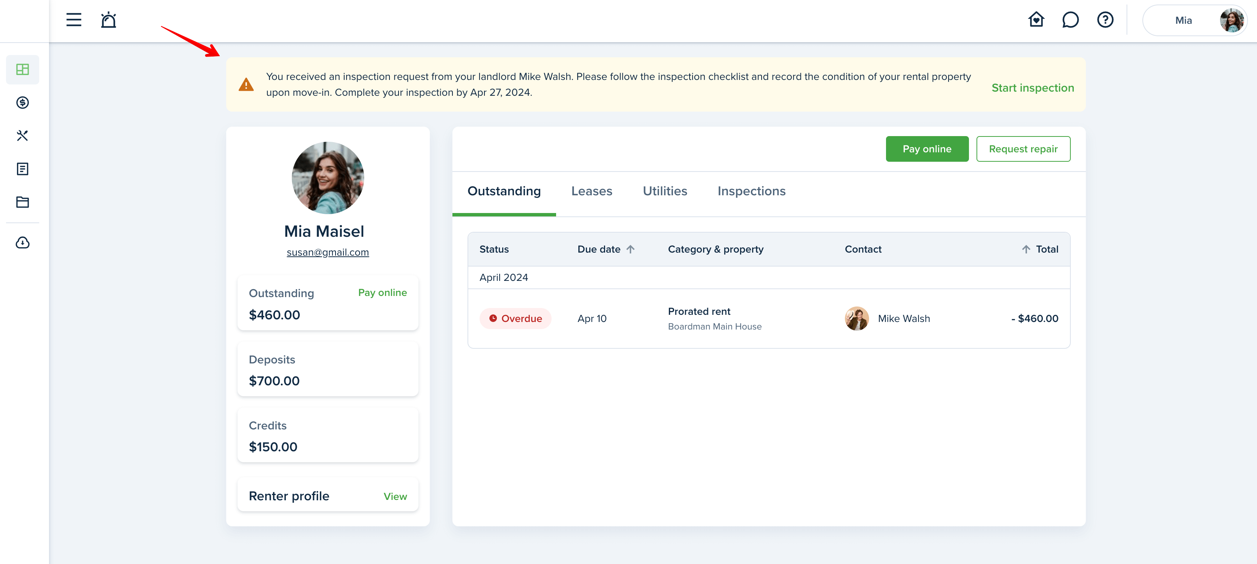The image size is (1257, 564).
Task: Click the Credits $150.00 card
Action: pos(327,435)
